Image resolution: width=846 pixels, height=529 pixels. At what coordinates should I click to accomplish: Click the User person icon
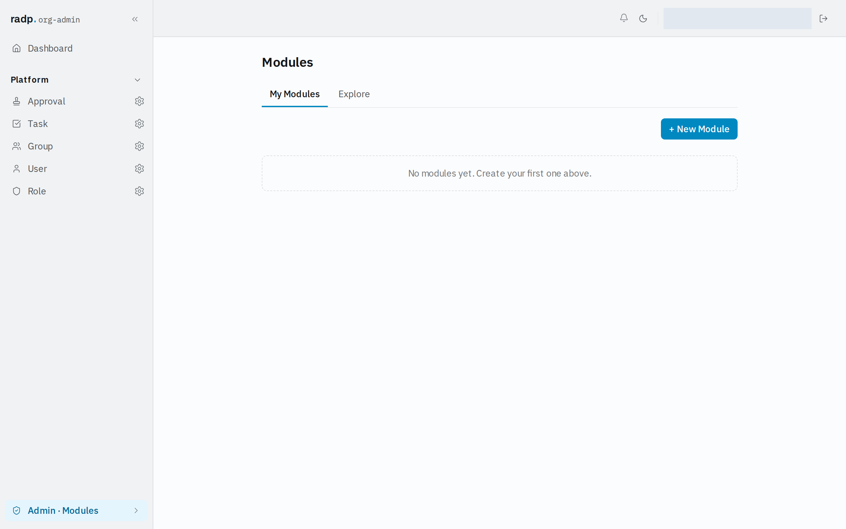[17, 169]
